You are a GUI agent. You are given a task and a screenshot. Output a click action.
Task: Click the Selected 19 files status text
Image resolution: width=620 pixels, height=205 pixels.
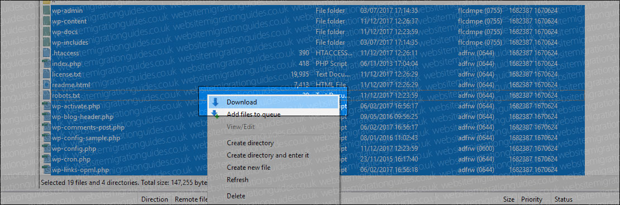pos(124,183)
